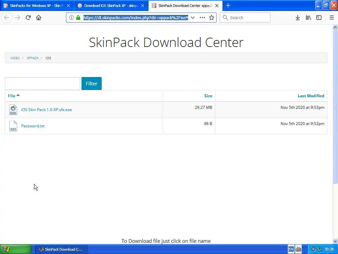Image resolution: width=338 pixels, height=254 pixels.
Task: Click the magnifier icon in Search box
Action: (225, 18)
